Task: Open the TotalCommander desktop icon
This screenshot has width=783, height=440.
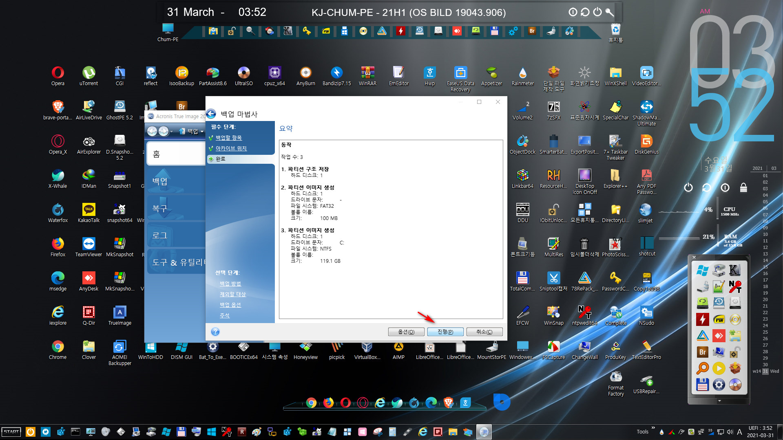Action: coord(522,281)
